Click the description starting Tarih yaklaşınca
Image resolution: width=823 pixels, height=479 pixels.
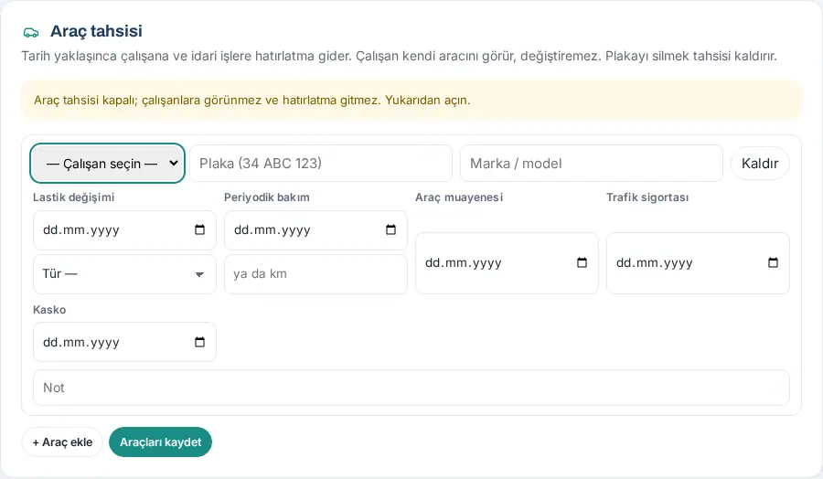[x=399, y=56]
